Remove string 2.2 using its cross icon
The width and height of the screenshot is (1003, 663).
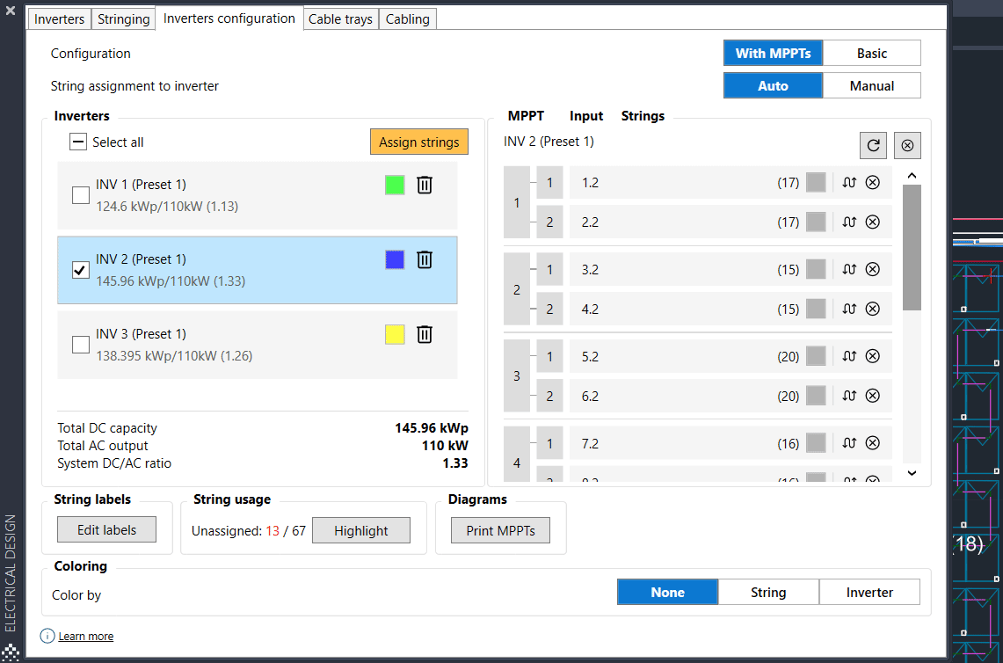(x=872, y=222)
